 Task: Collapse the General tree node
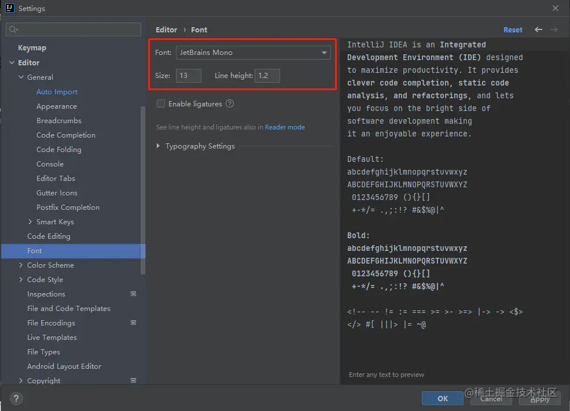21,77
